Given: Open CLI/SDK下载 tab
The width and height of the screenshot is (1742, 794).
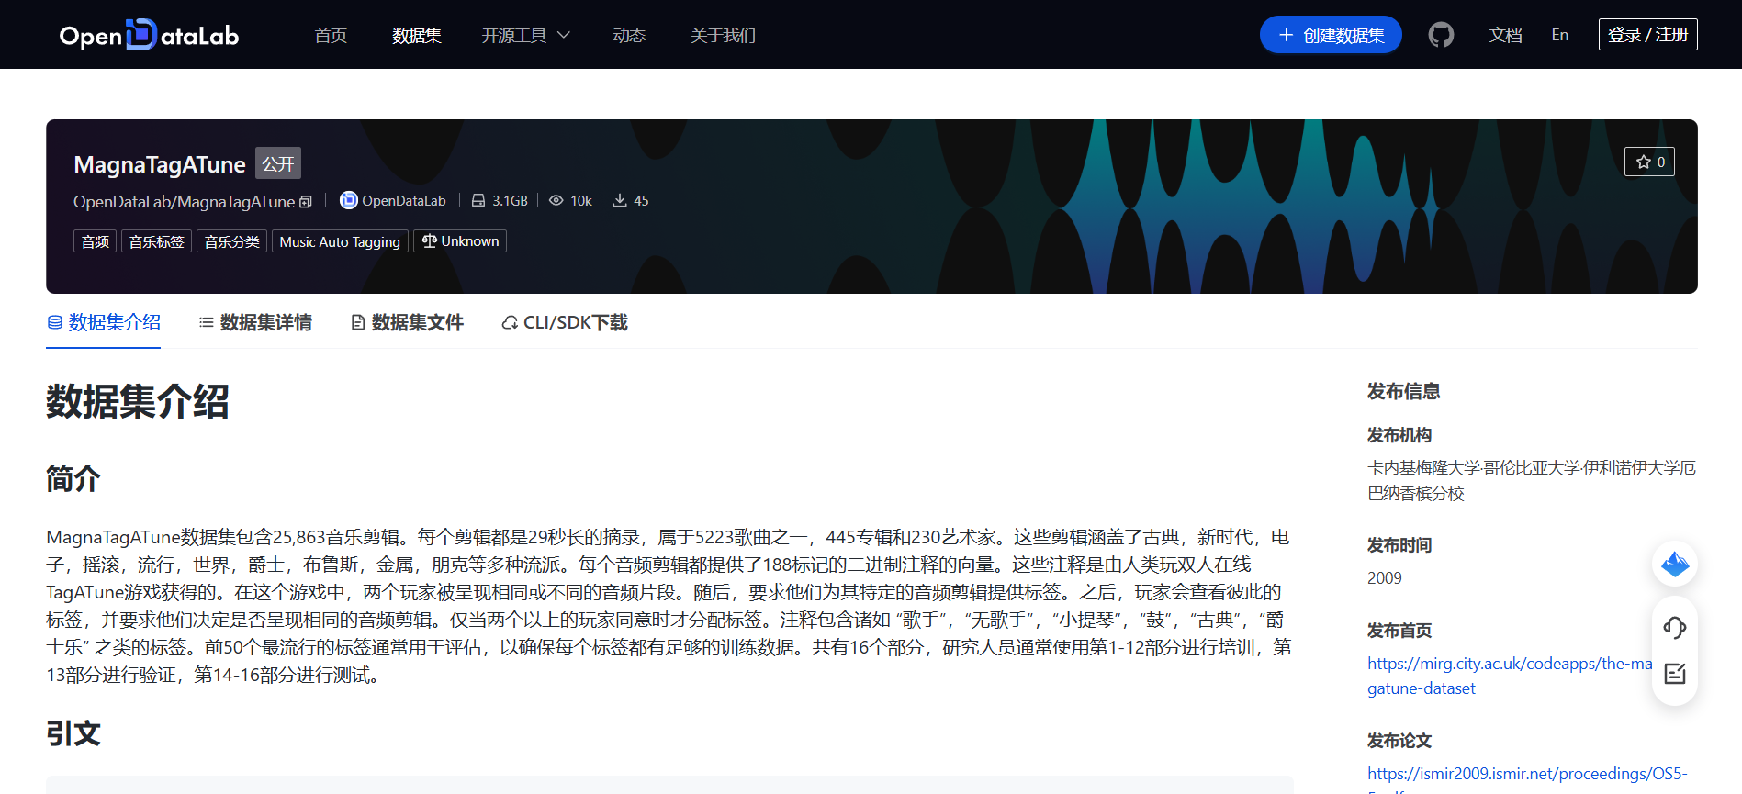Looking at the screenshot, I should click(x=565, y=322).
